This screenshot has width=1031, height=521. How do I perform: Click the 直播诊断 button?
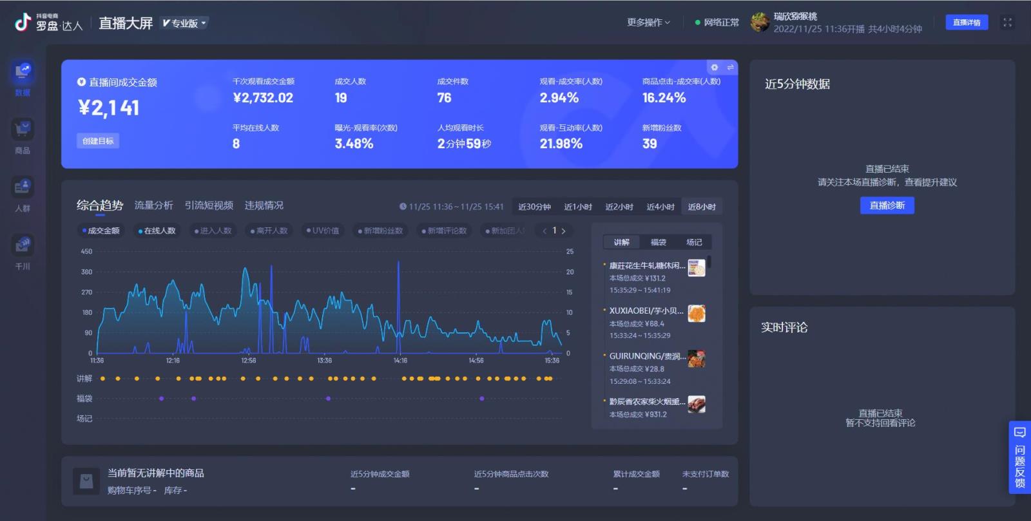click(x=887, y=205)
